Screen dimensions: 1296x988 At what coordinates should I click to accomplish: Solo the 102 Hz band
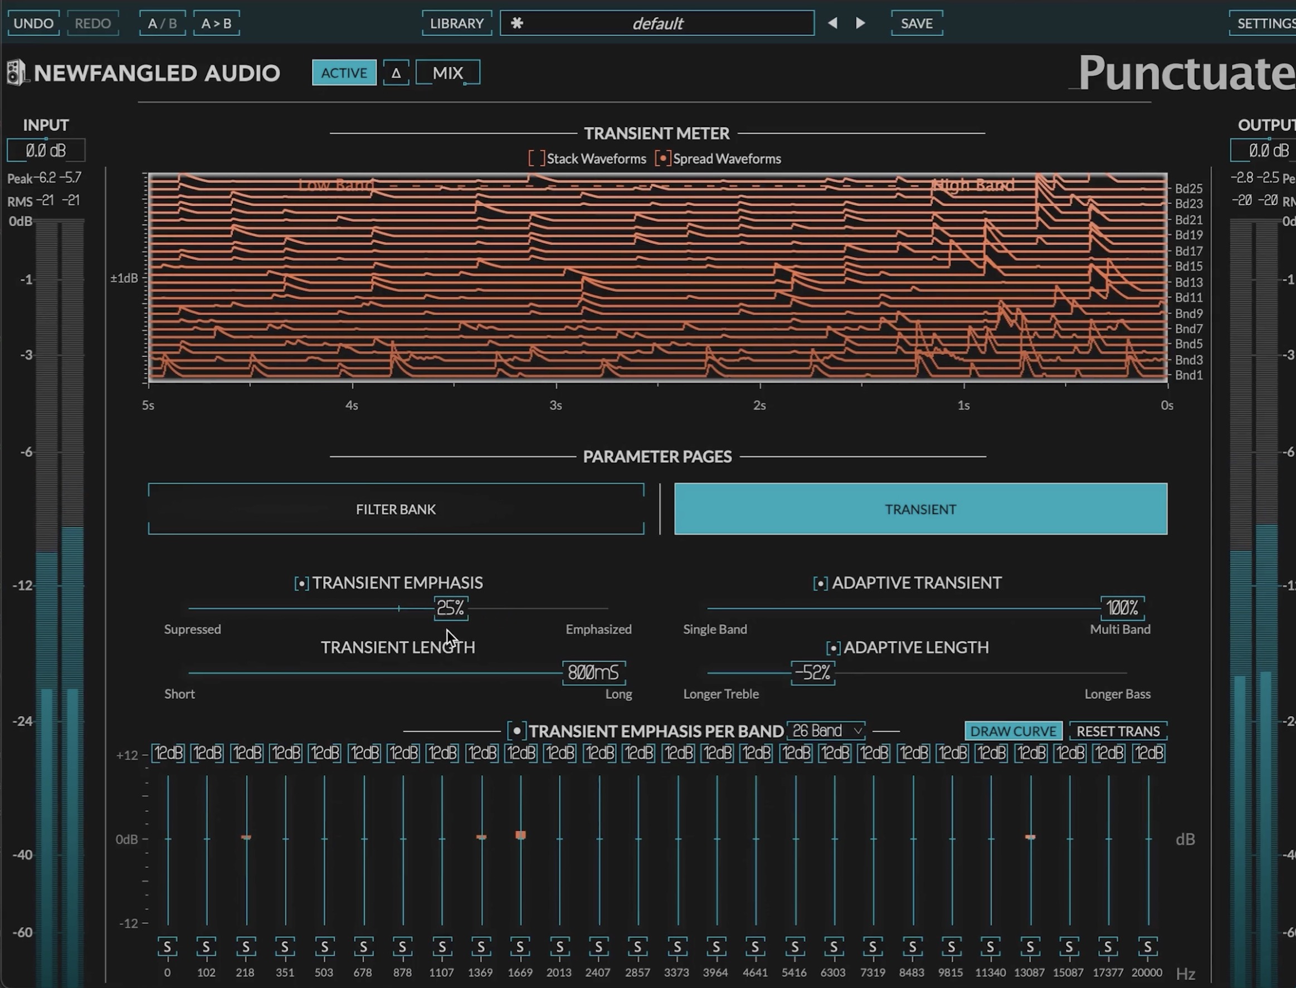click(207, 947)
